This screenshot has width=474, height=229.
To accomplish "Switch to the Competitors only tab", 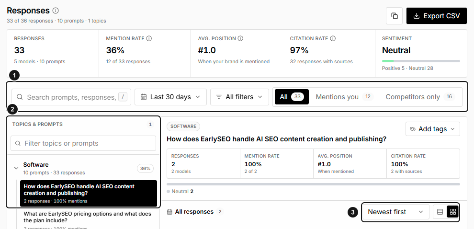I will click(x=420, y=97).
